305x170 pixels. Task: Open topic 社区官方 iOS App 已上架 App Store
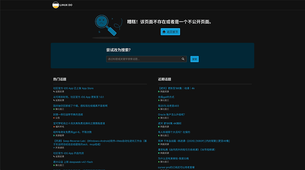pyautogui.click(x=73, y=88)
